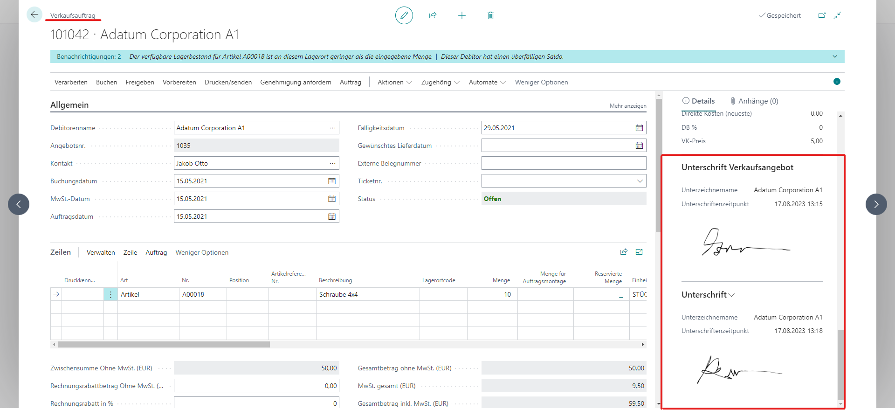Collapse the Unterschrift section chevron

[731, 295]
